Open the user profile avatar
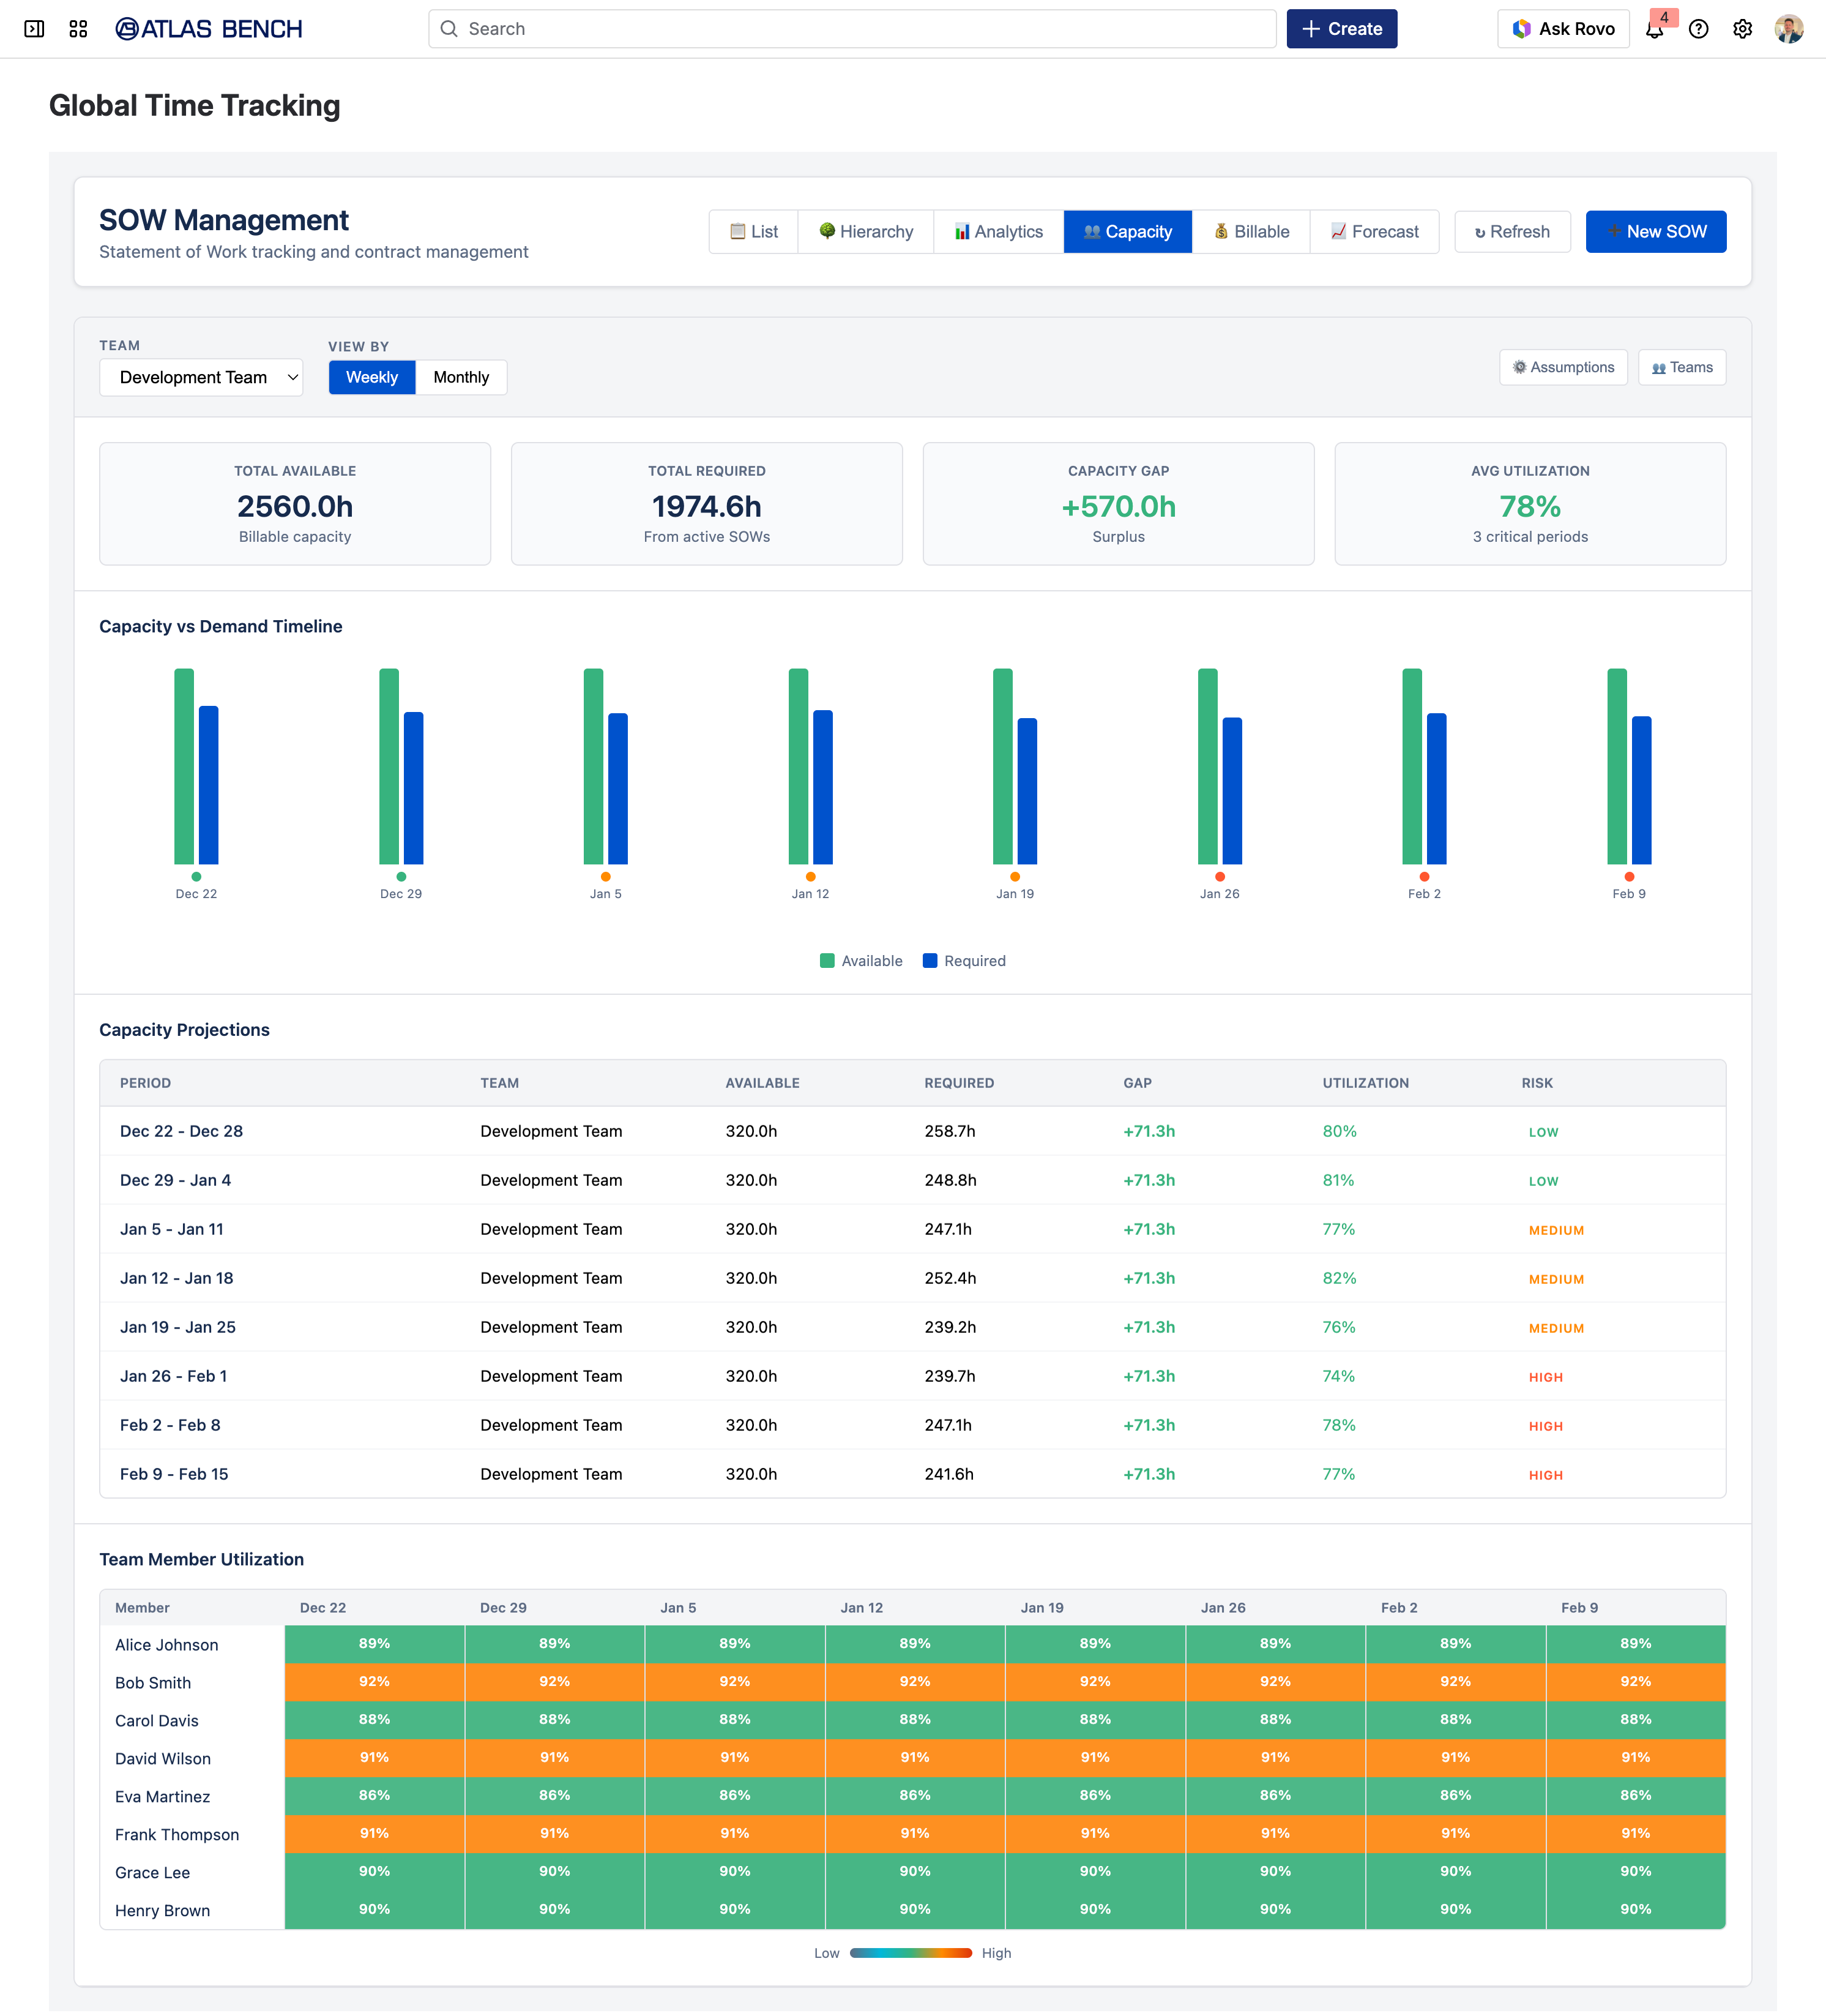 1788,29
